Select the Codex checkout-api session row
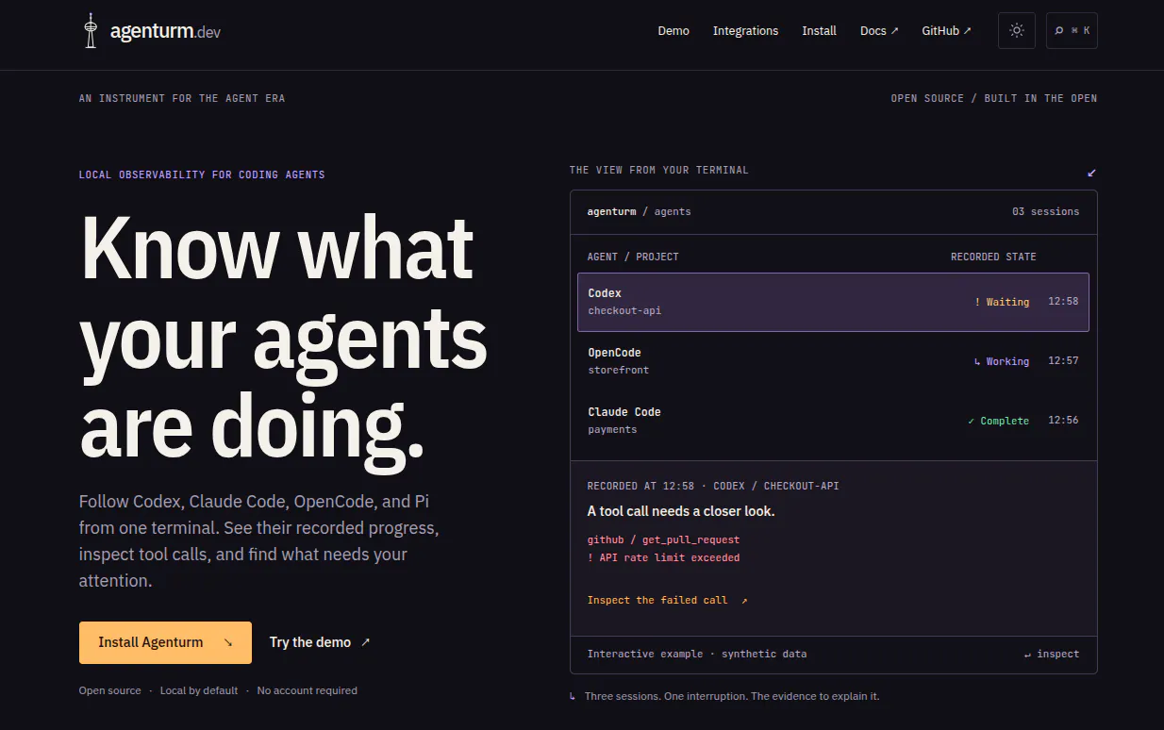 click(833, 302)
